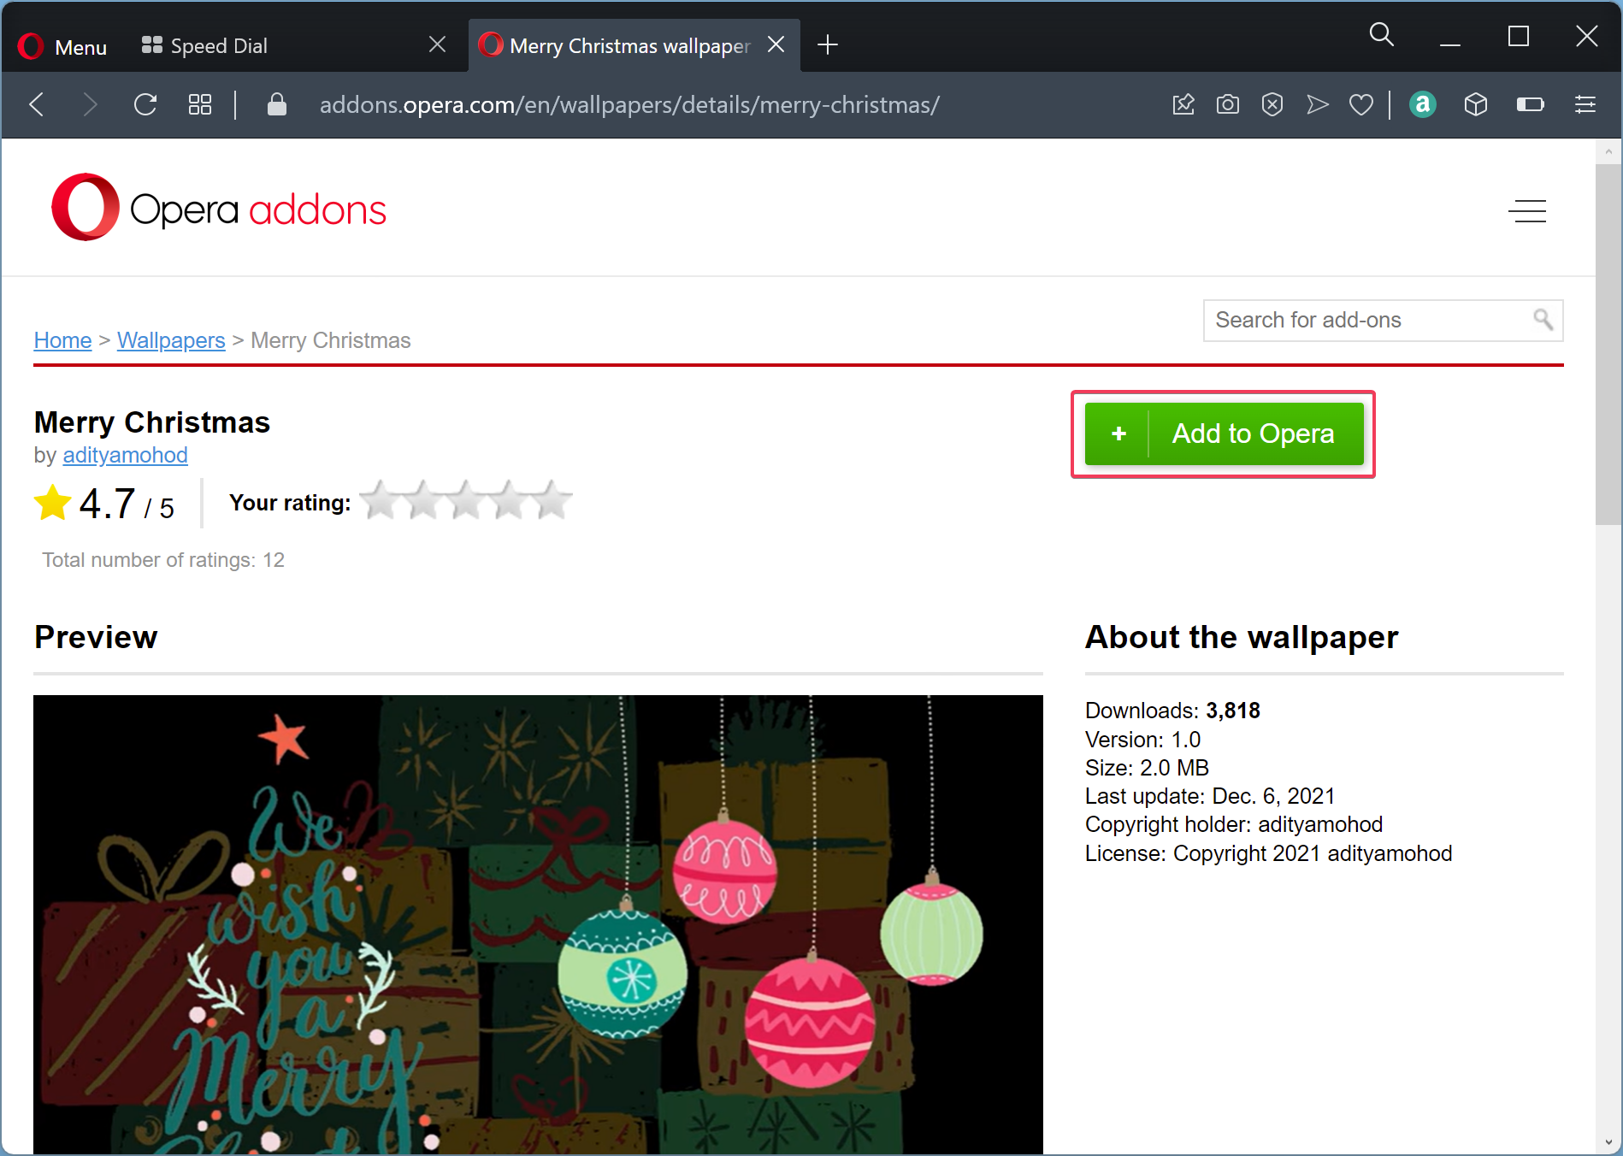Click the 'Copyright holder: adityamohod' text
The width and height of the screenshot is (1623, 1156).
(1233, 824)
